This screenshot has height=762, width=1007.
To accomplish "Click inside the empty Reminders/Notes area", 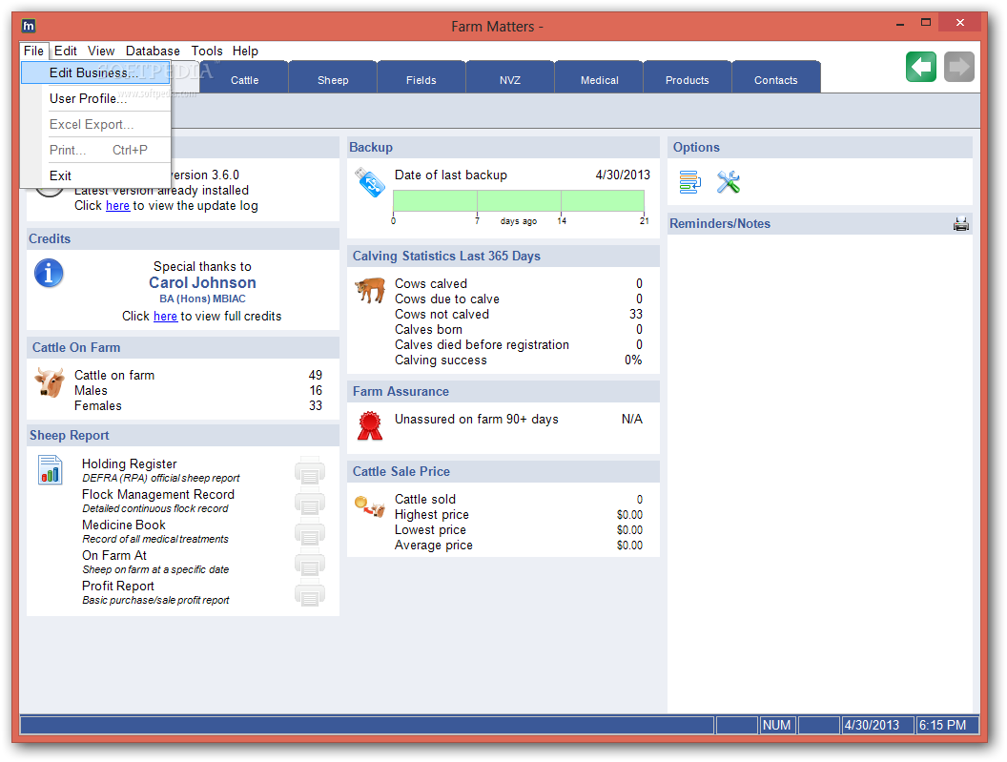I will [819, 472].
